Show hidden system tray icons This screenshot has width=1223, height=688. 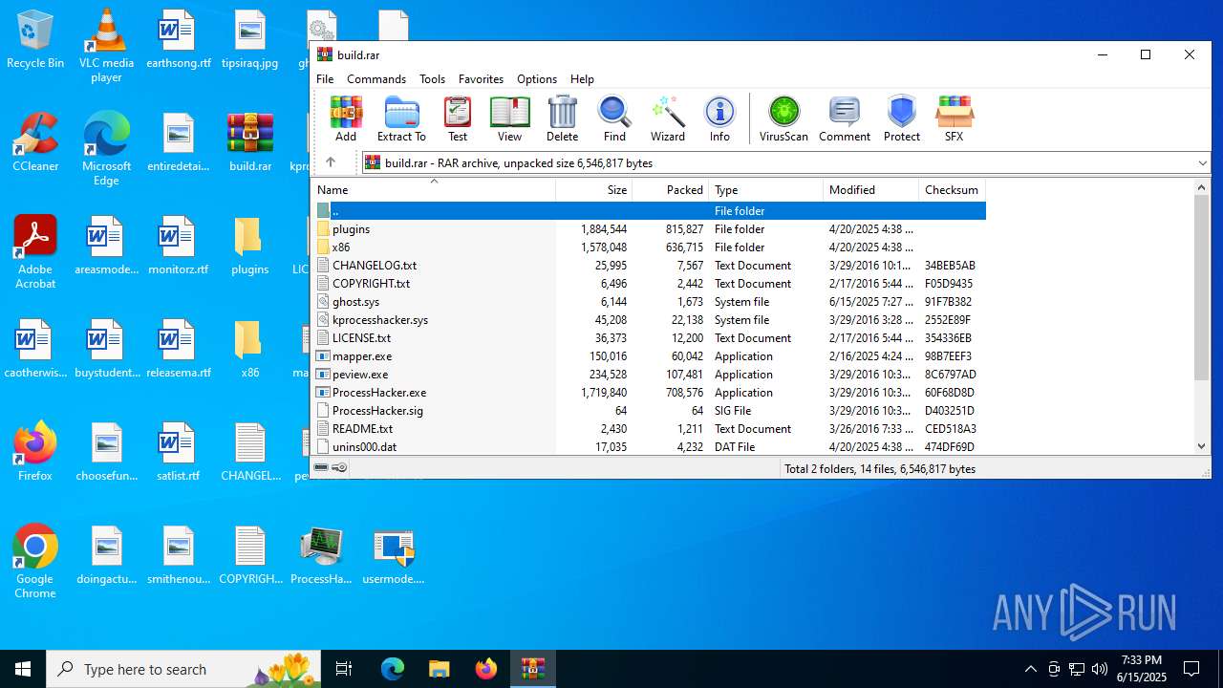tap(1030, 669)
